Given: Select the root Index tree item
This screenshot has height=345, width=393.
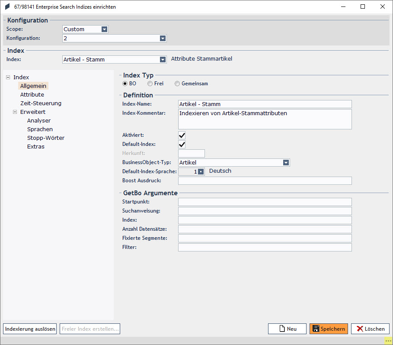Looking at the screenshot, I should coord(21,77).
